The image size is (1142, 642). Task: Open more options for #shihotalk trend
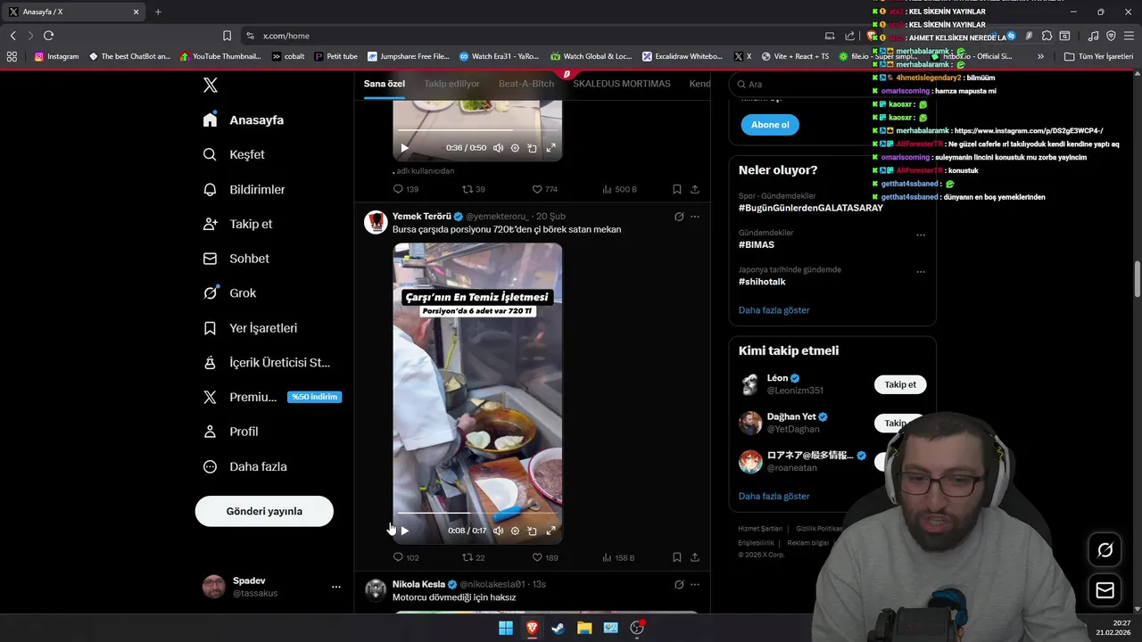coord(921,272)
